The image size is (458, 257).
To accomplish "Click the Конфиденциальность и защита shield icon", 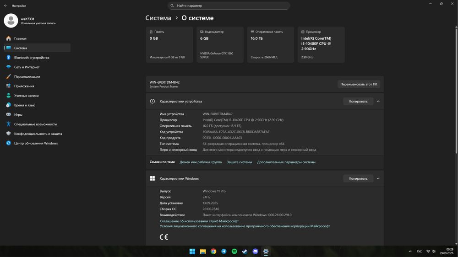I will coord(8,134).
